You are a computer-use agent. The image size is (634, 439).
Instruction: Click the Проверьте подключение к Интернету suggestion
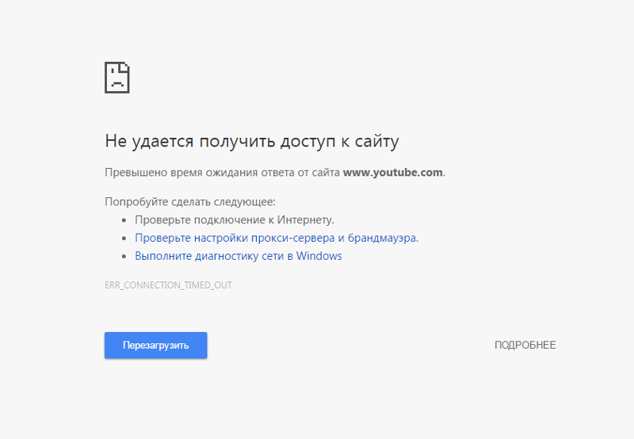click(x=234, y=219)
